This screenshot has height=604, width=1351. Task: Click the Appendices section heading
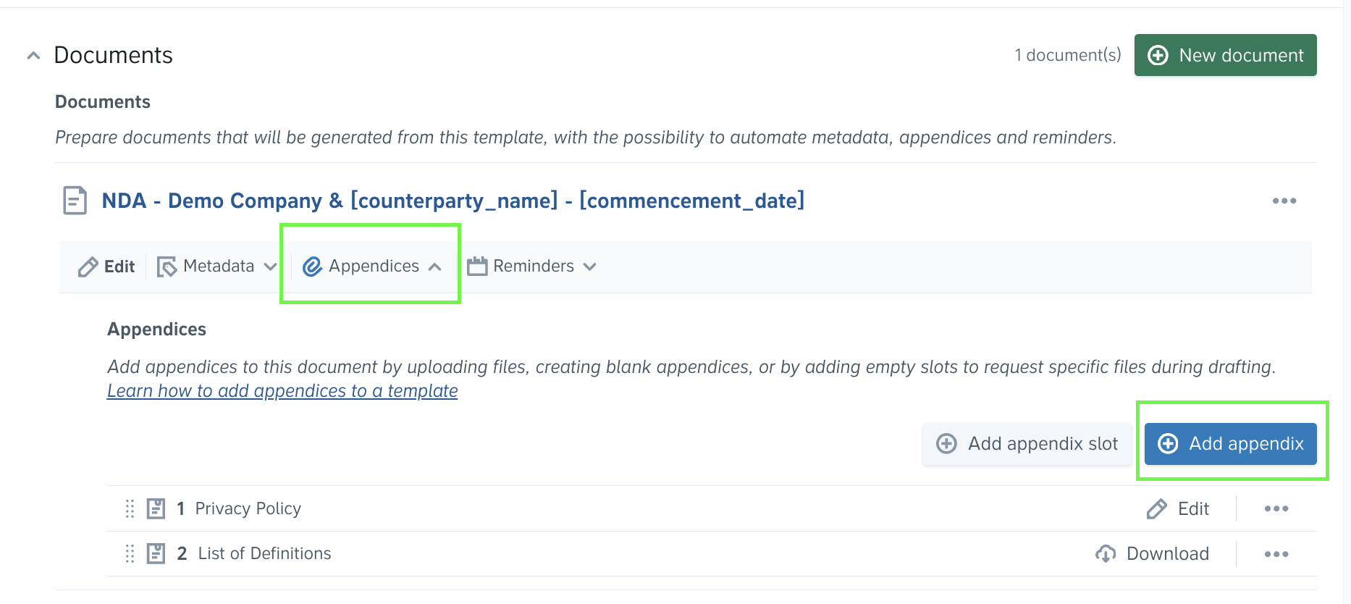coord(157,330)
